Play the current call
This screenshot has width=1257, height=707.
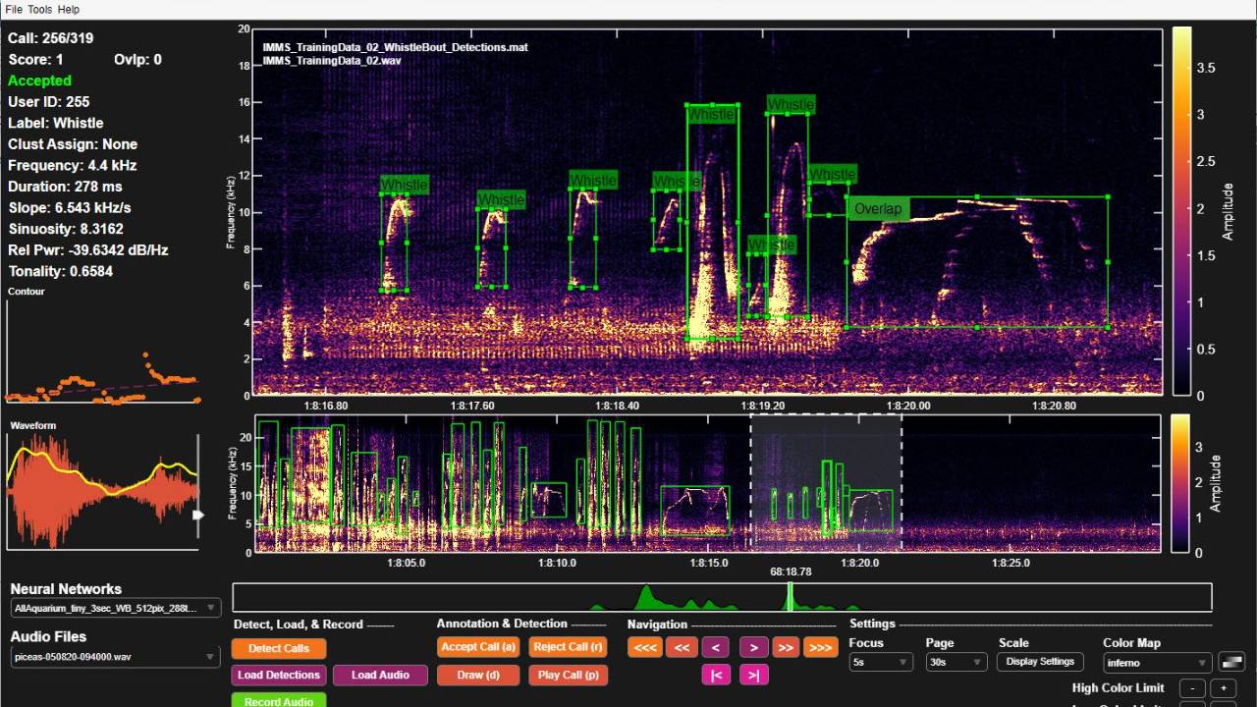[568, 675]
